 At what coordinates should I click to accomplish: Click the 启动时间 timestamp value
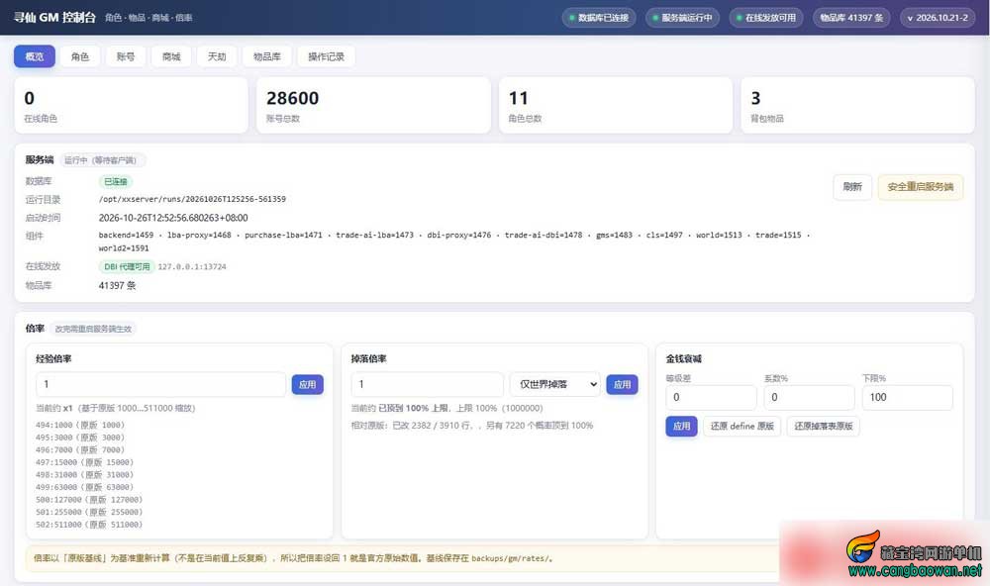(x=173, y=218)
